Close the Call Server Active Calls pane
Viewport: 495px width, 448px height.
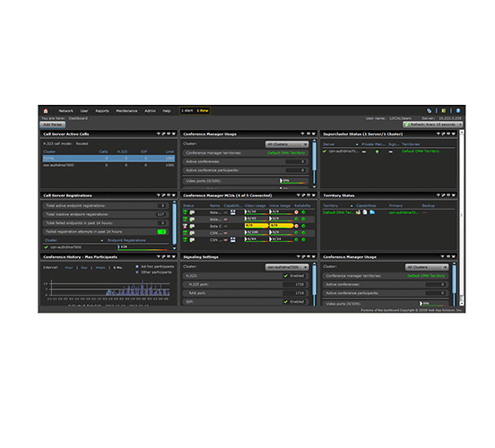point(174,134)
